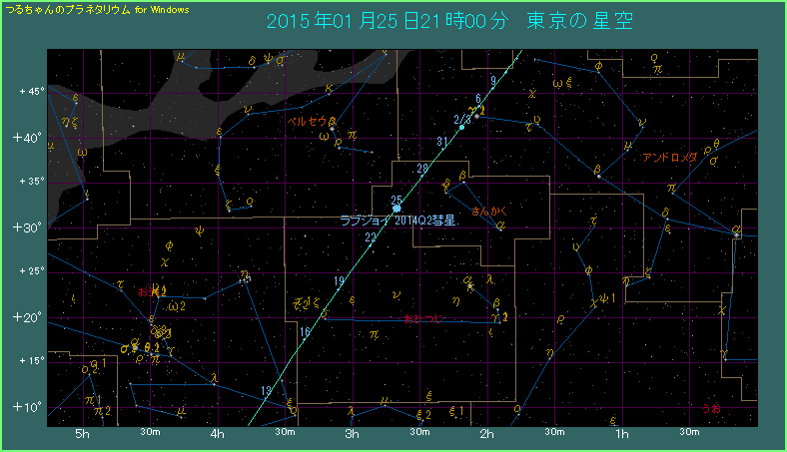
Task: Click the comet marker dot labeled 2/3
Action: tap(462, 128)
